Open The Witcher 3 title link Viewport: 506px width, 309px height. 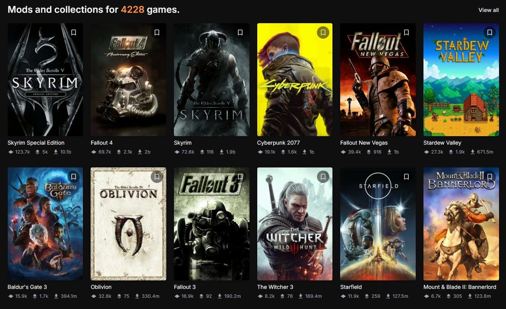(x=275, y=287)
